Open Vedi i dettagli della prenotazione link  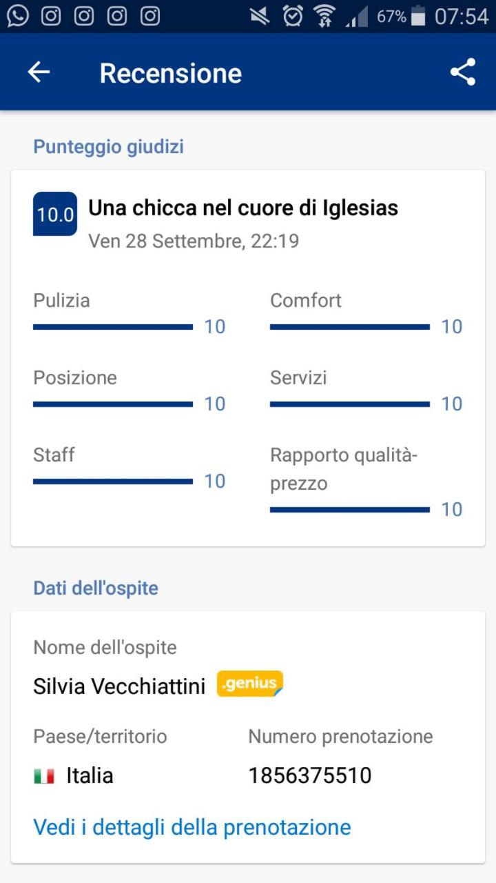(x=192, y=826)
